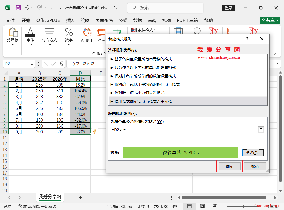This screenshot has height=210, width=284.
Task: Click the 共享 share button
Action: pos(270,20)
